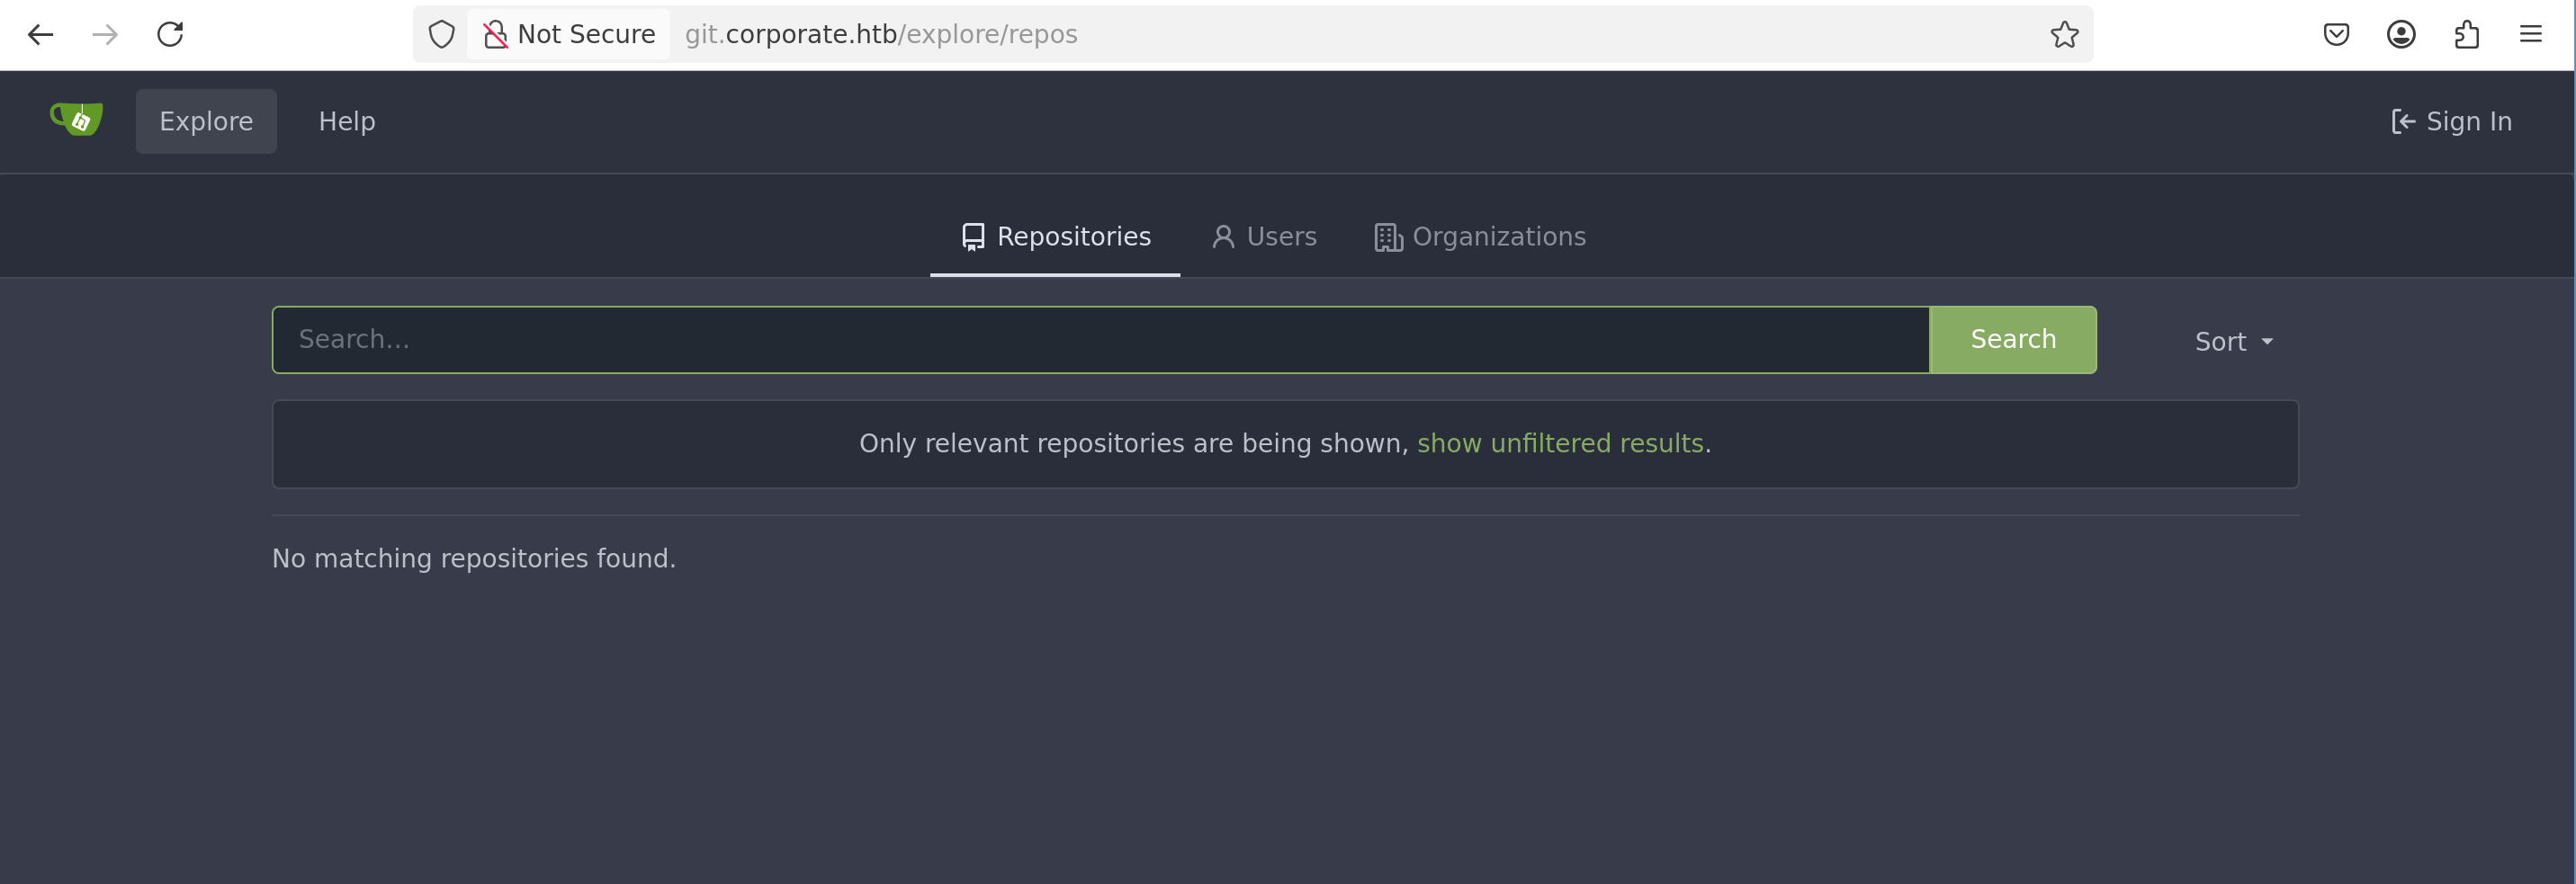This screenshot has height=884, width=2576.
Task: Click the Gitea teacup logo
Action: click(x=77, y=120)
